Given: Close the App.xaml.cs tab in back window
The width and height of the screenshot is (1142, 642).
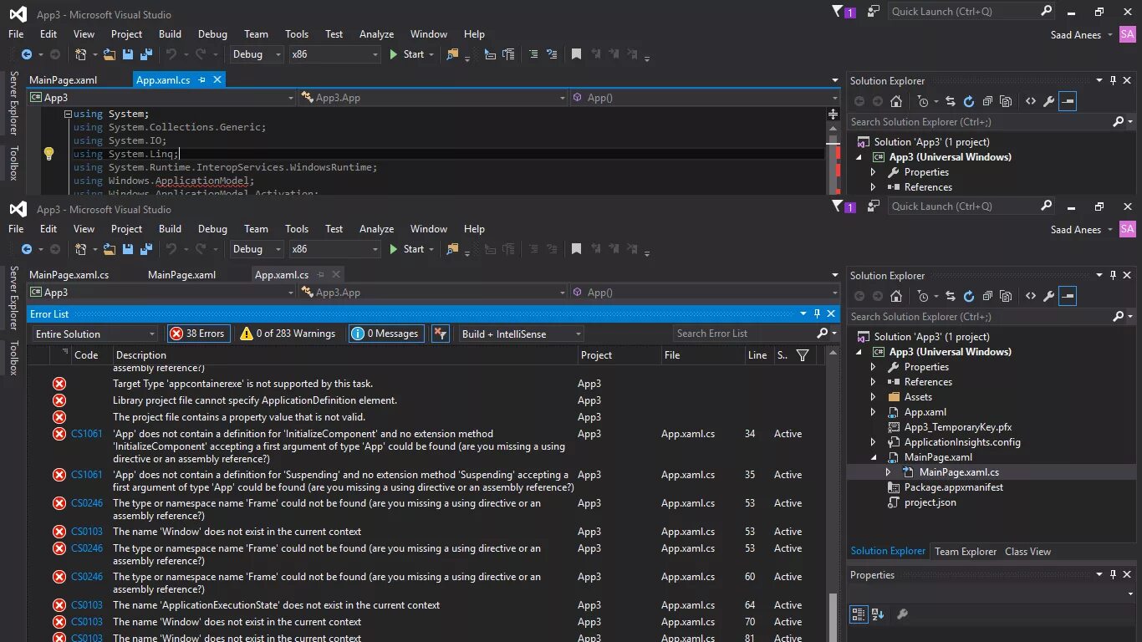Looking at the screenshot, I should click(x=217, y=80).
